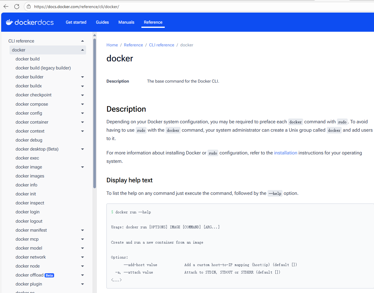Open the Get started tab
Screen dimensions: 374x293
click(x=76, y=22)
